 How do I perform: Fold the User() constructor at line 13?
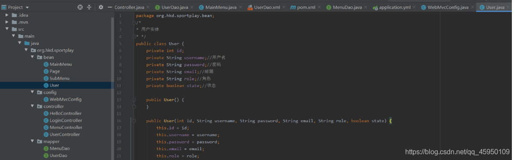point(134,100)
